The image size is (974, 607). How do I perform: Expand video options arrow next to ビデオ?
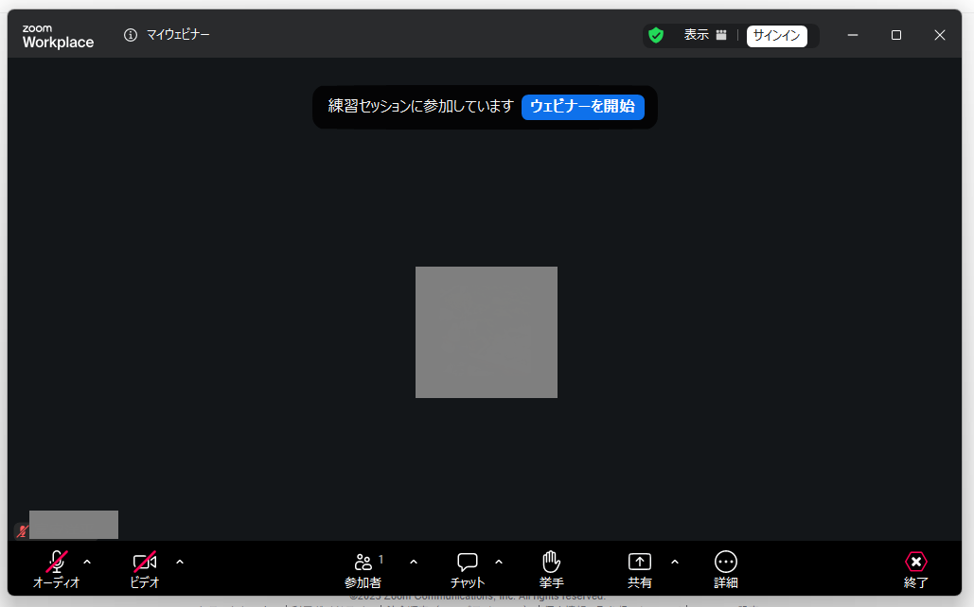click(x=180, y=562)
